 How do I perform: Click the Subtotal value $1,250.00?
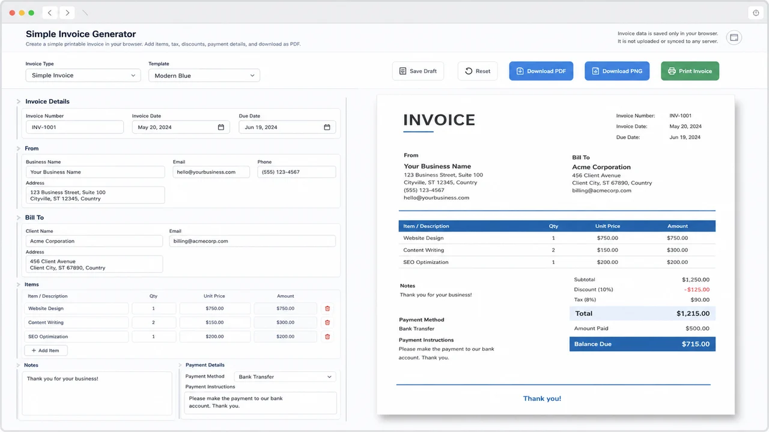pyautogui.click(x=696, y=280)
